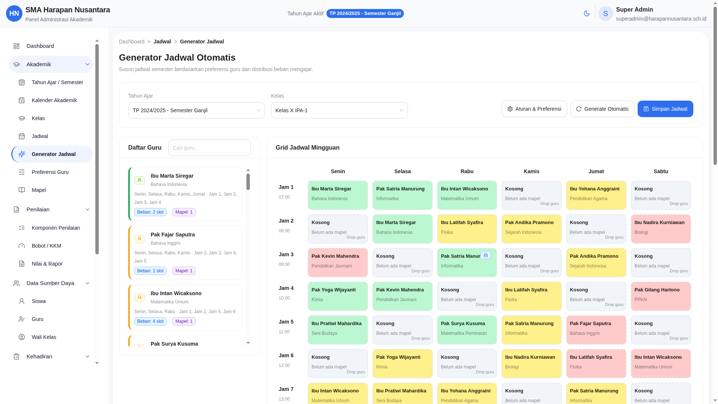Toggle dark mode moon icon

pos(586,13)
